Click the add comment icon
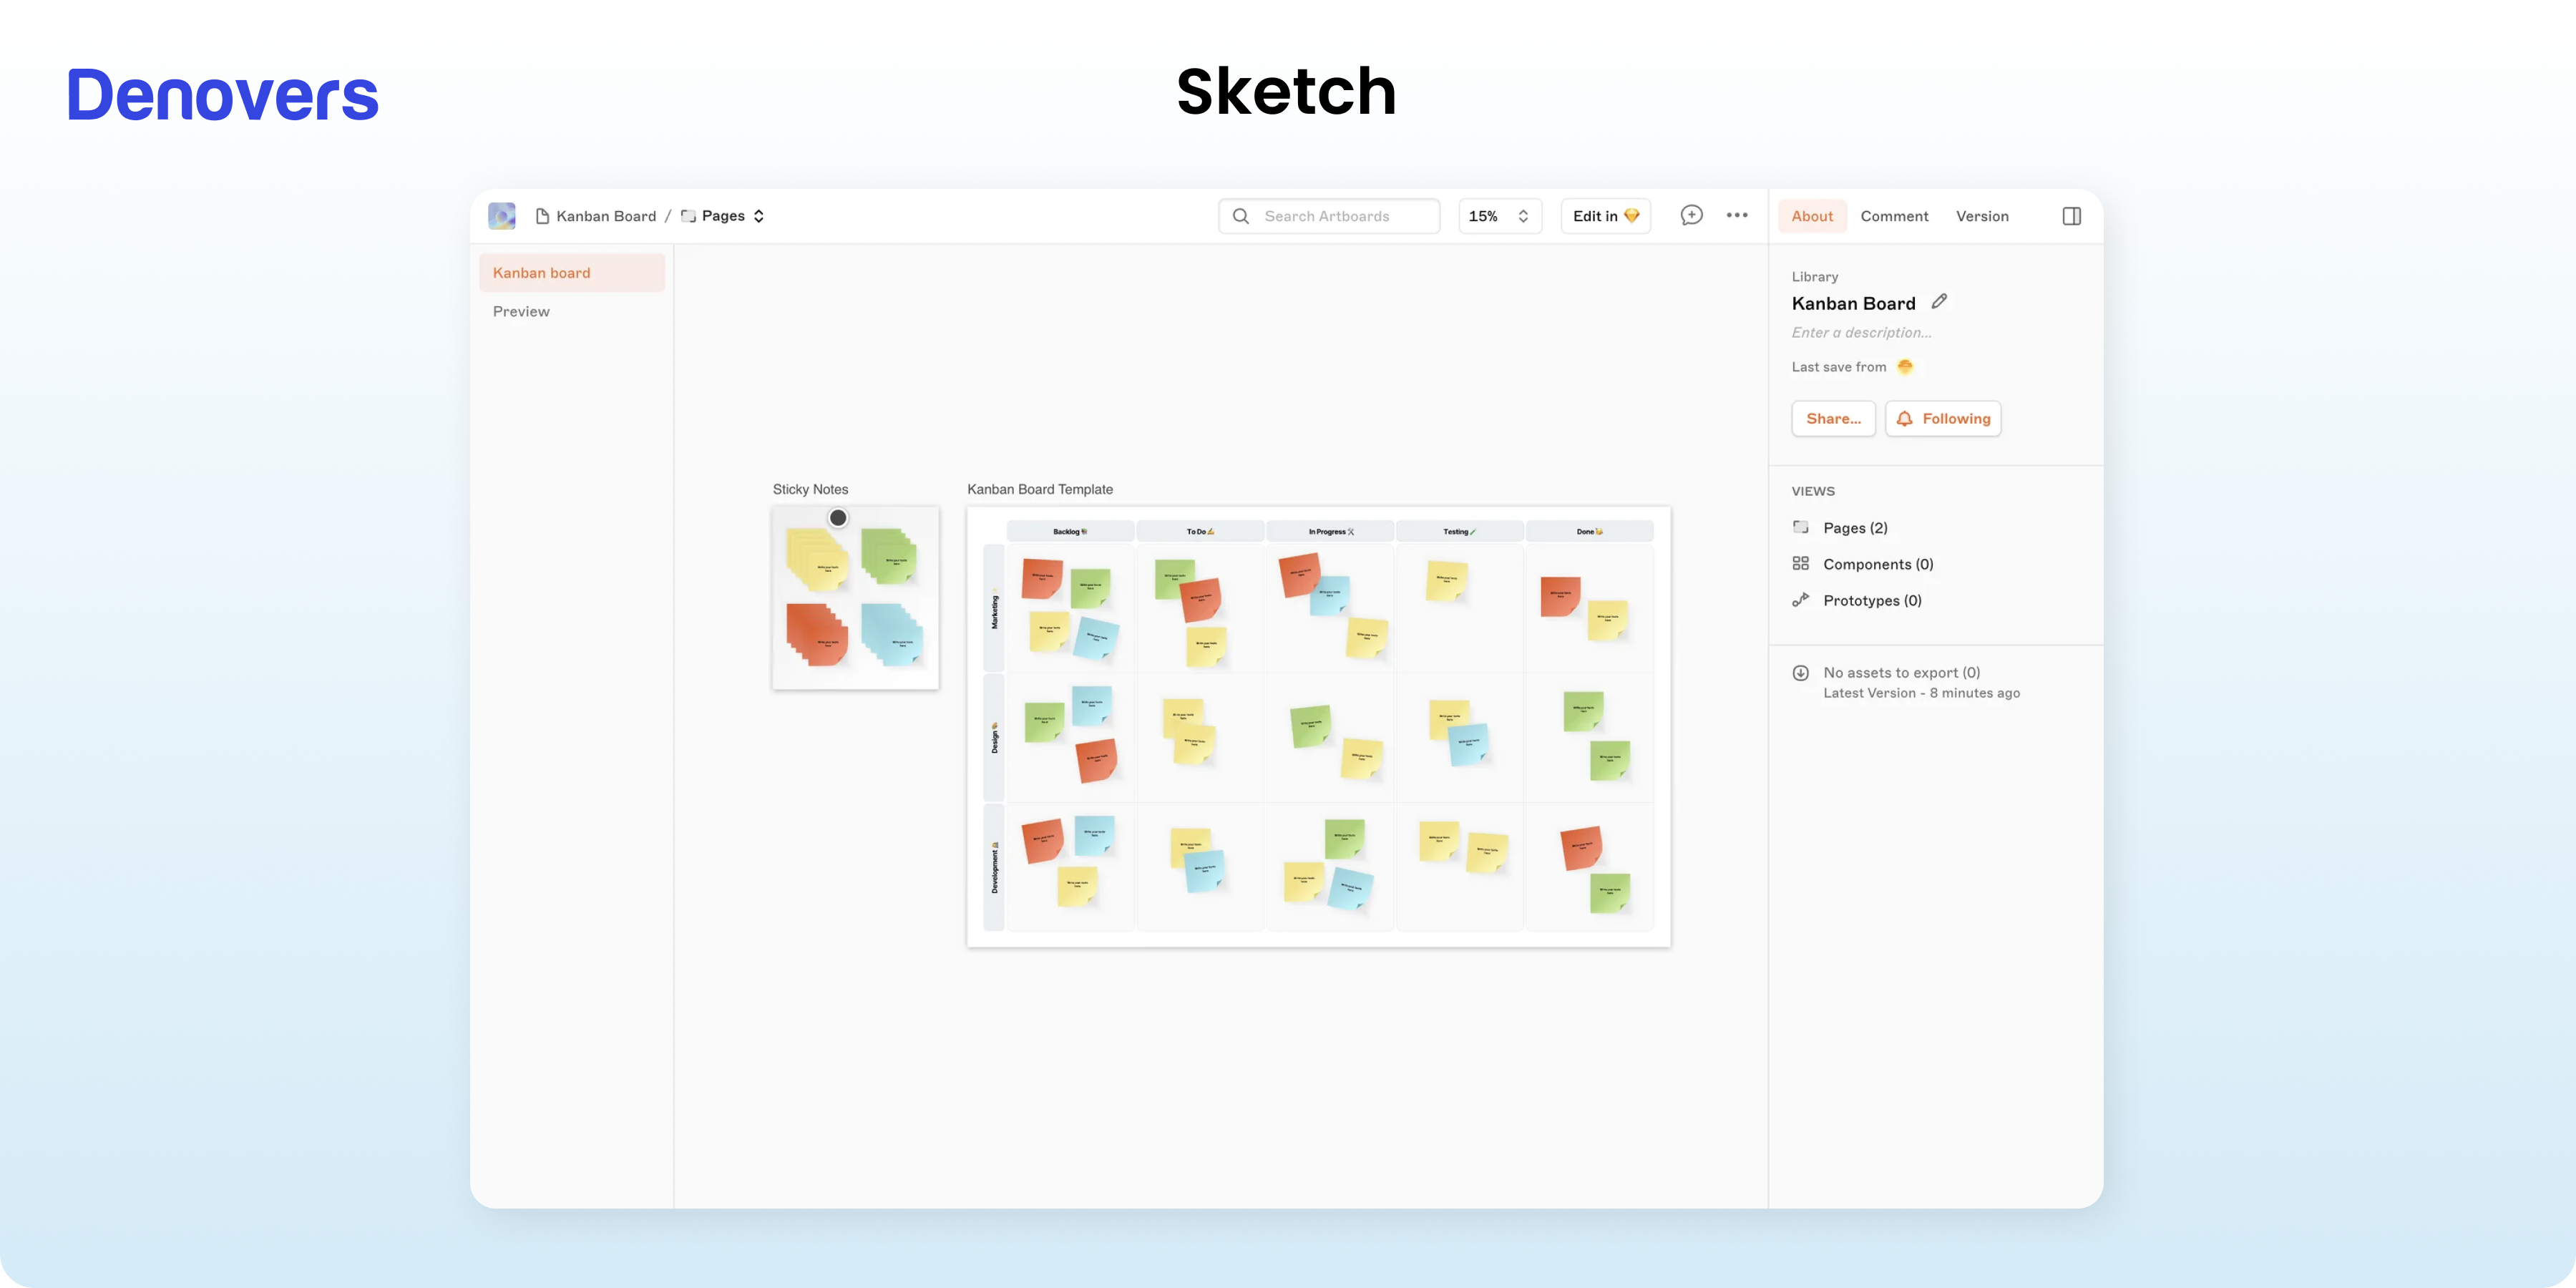Image resolution: width=2576 pixels, height=1288 pixels. 1691,216
